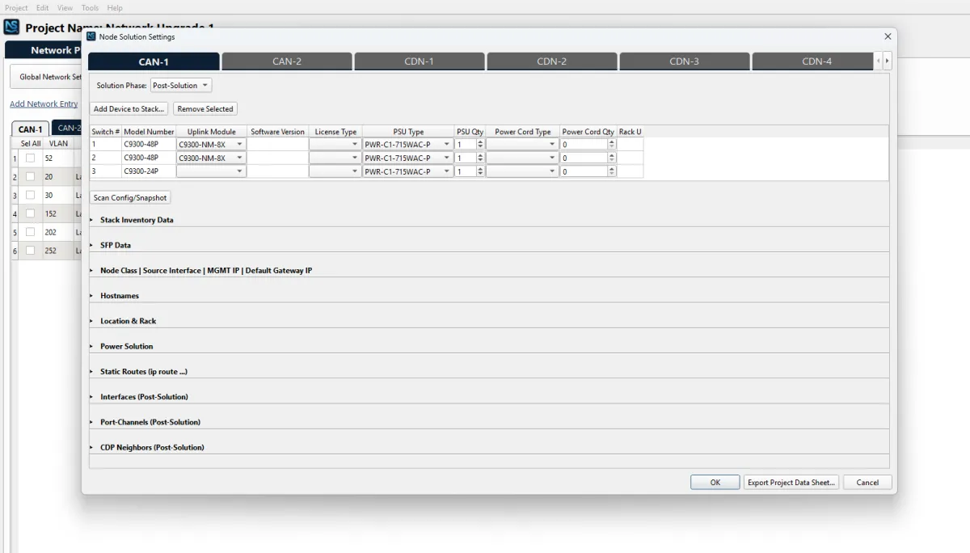Click Add Device to Stack button
Image resolution: width=970 pixels, height=553 pixels.
129,108
